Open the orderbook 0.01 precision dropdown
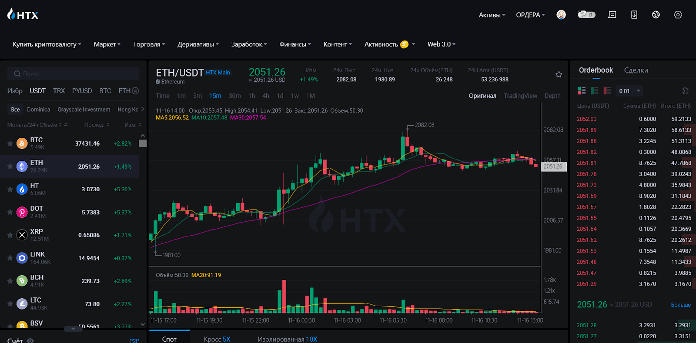Image resolution: width=696 pixels, height=343 pixels. pyautogui.click(x=629, y=91)
